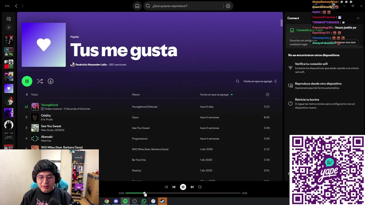The image size is (365, 205).
Task: Pause playback in bottom player
Action: [x=183, y=187]
